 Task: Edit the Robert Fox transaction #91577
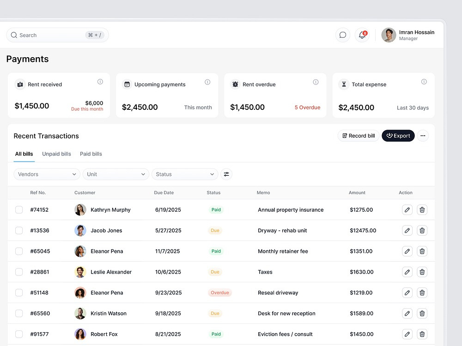pyautogui.click(x=407, y=334)
